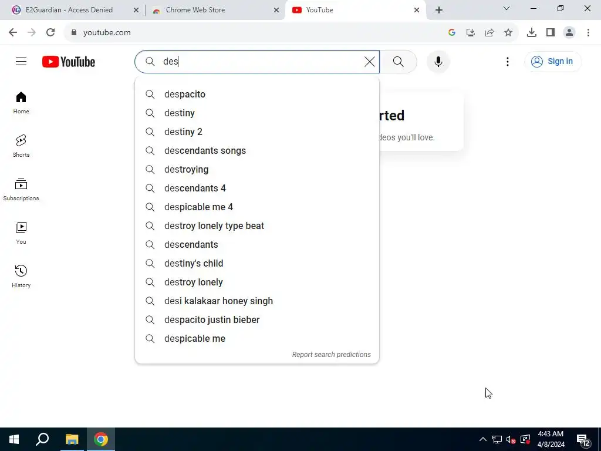The image size is (601, 451).
Task: Switch to Chrome Web Store tab
Action: (195, 10)
